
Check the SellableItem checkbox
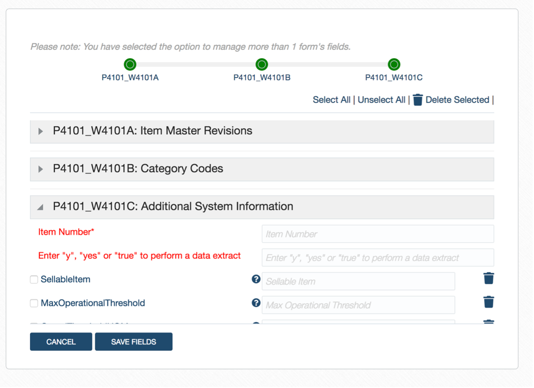pyautogui.click(x=34, y=279)
